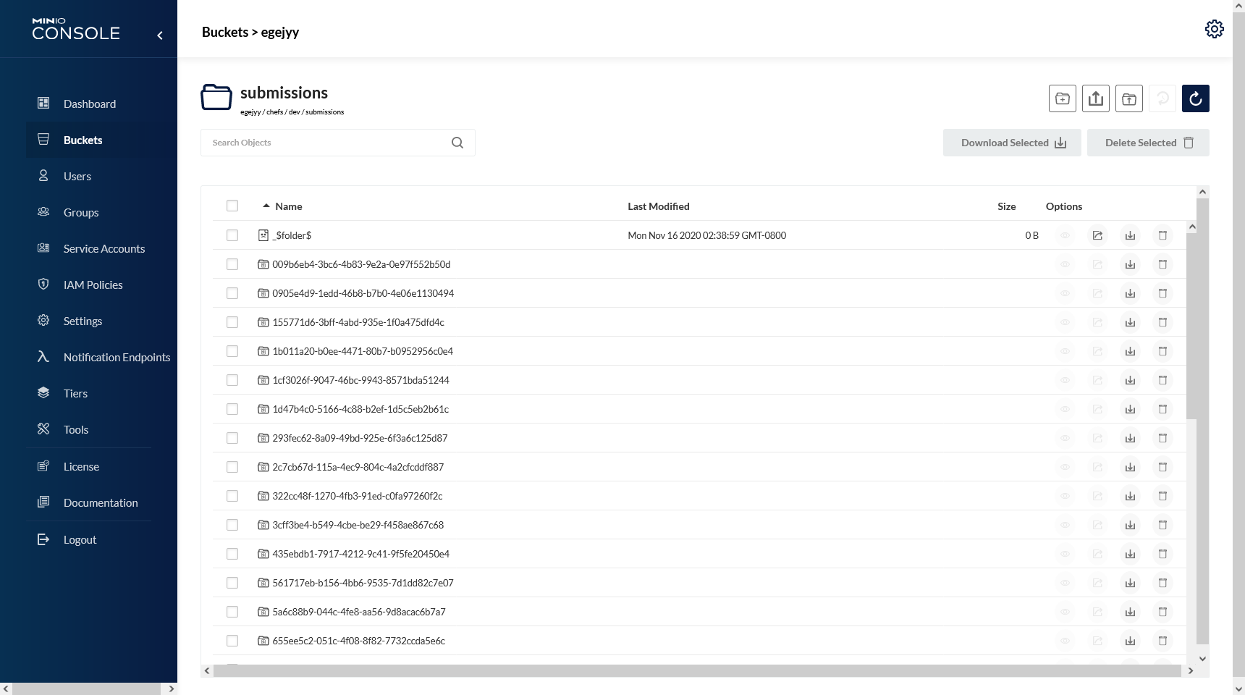Open Settings in sidebar
1245x695 pixels.
(x=101, y=321)
